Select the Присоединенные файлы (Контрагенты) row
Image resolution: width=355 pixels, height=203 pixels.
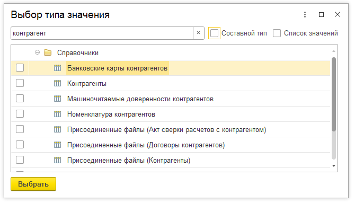click(171, 161)
